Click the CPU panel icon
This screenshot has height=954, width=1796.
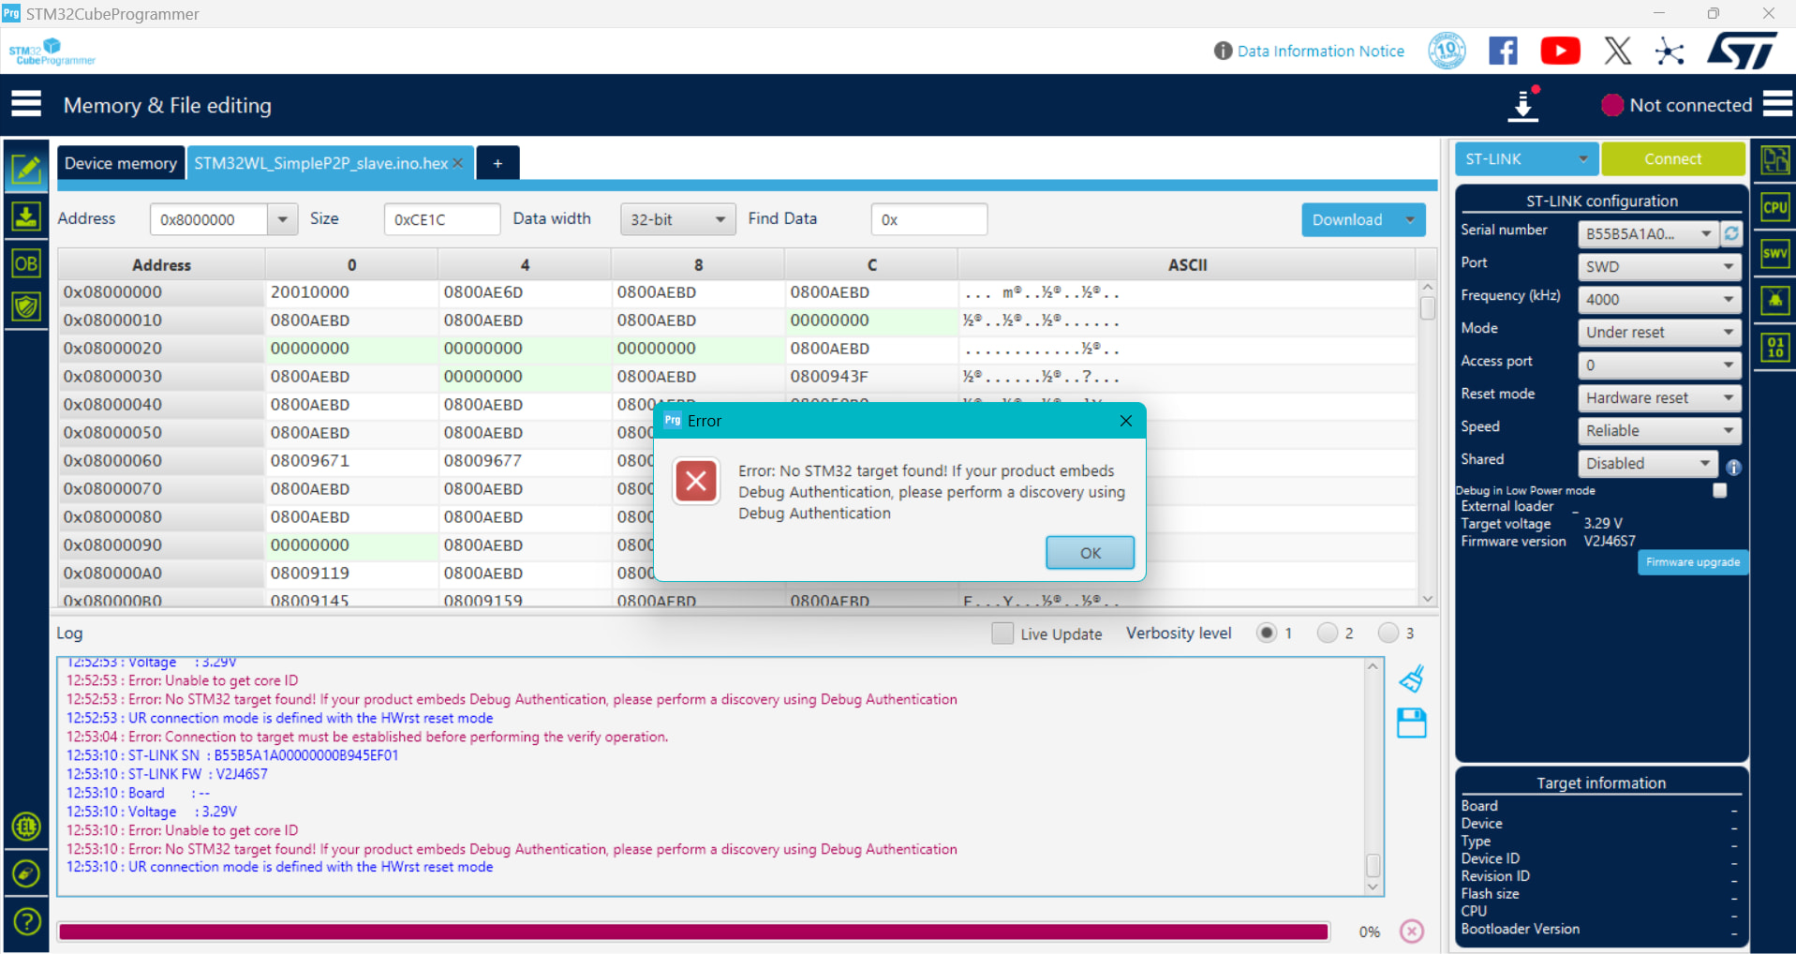(x=1774, y=207)
